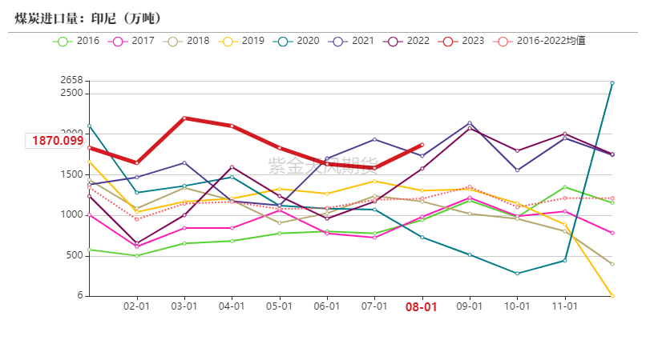Click the 2020 teal legend icon
The height and width of the screenshot is (344, 646).
pos(282,40)
